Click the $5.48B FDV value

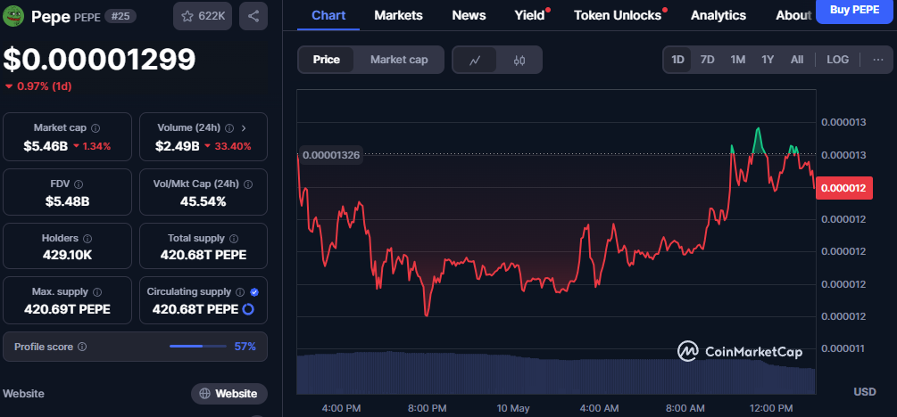[x=68, y=201]
